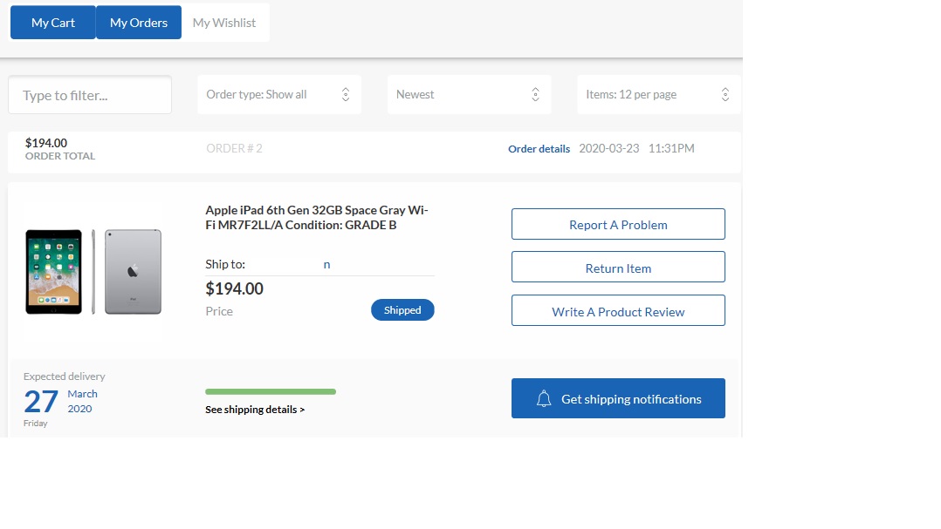The height and width of the screenshot is (529, 941).
Task: Click the $194.00 item price
Action: pos(235,288)
